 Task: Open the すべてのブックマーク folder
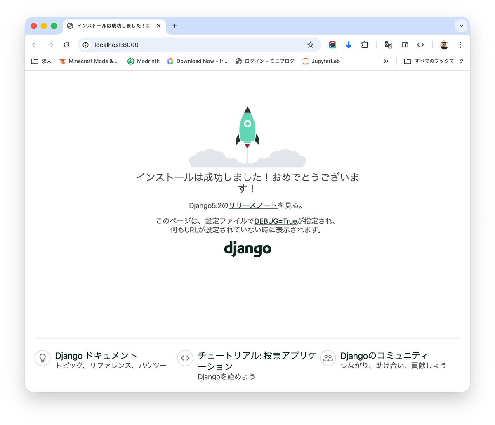tap(434, 61)
